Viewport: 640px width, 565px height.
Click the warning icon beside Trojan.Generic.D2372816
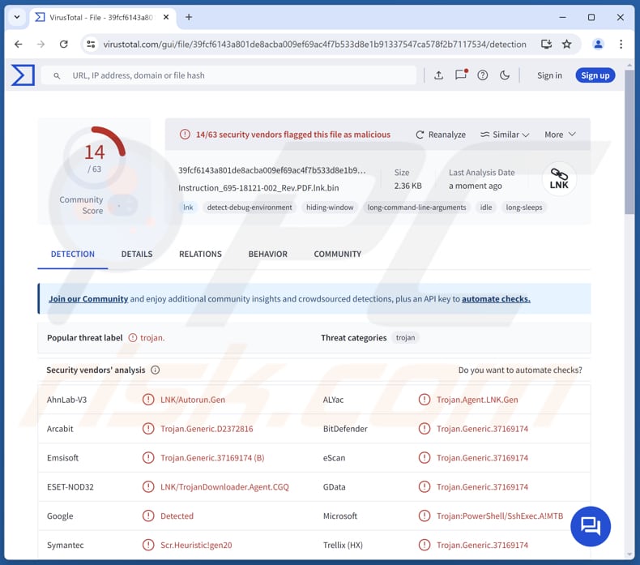[x=148, y=429]
